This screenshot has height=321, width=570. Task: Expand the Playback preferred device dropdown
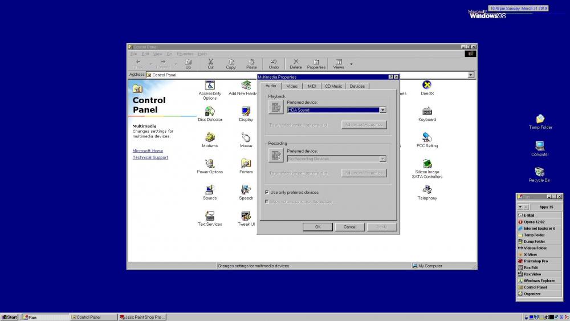383,110
